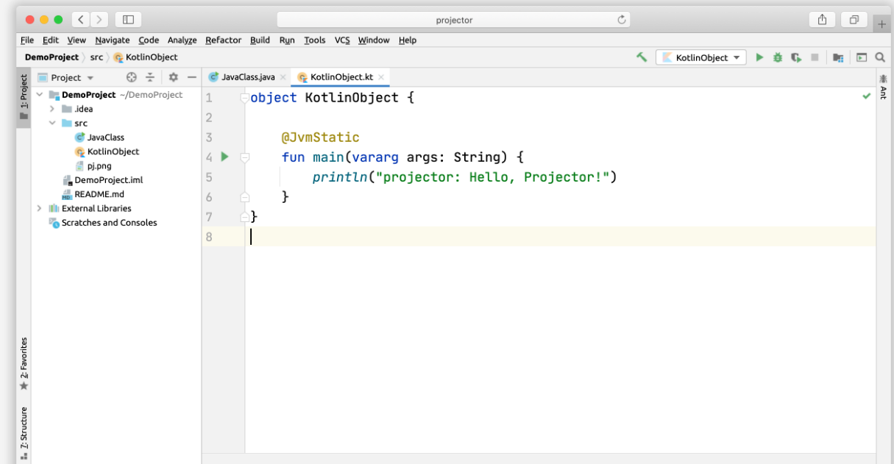Open the Code menu
894x464 pixels.
click(x=149, y=40)
